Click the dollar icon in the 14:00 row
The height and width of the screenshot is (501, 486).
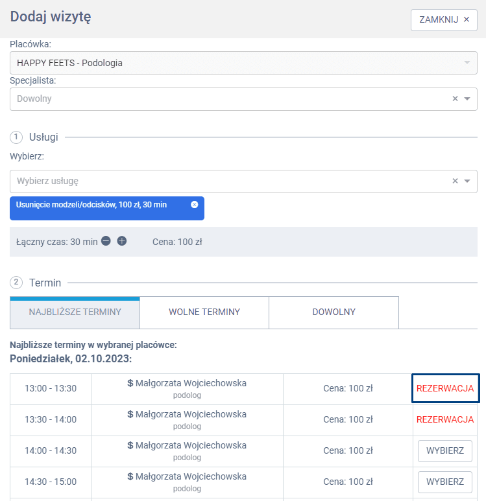(130, 445)
